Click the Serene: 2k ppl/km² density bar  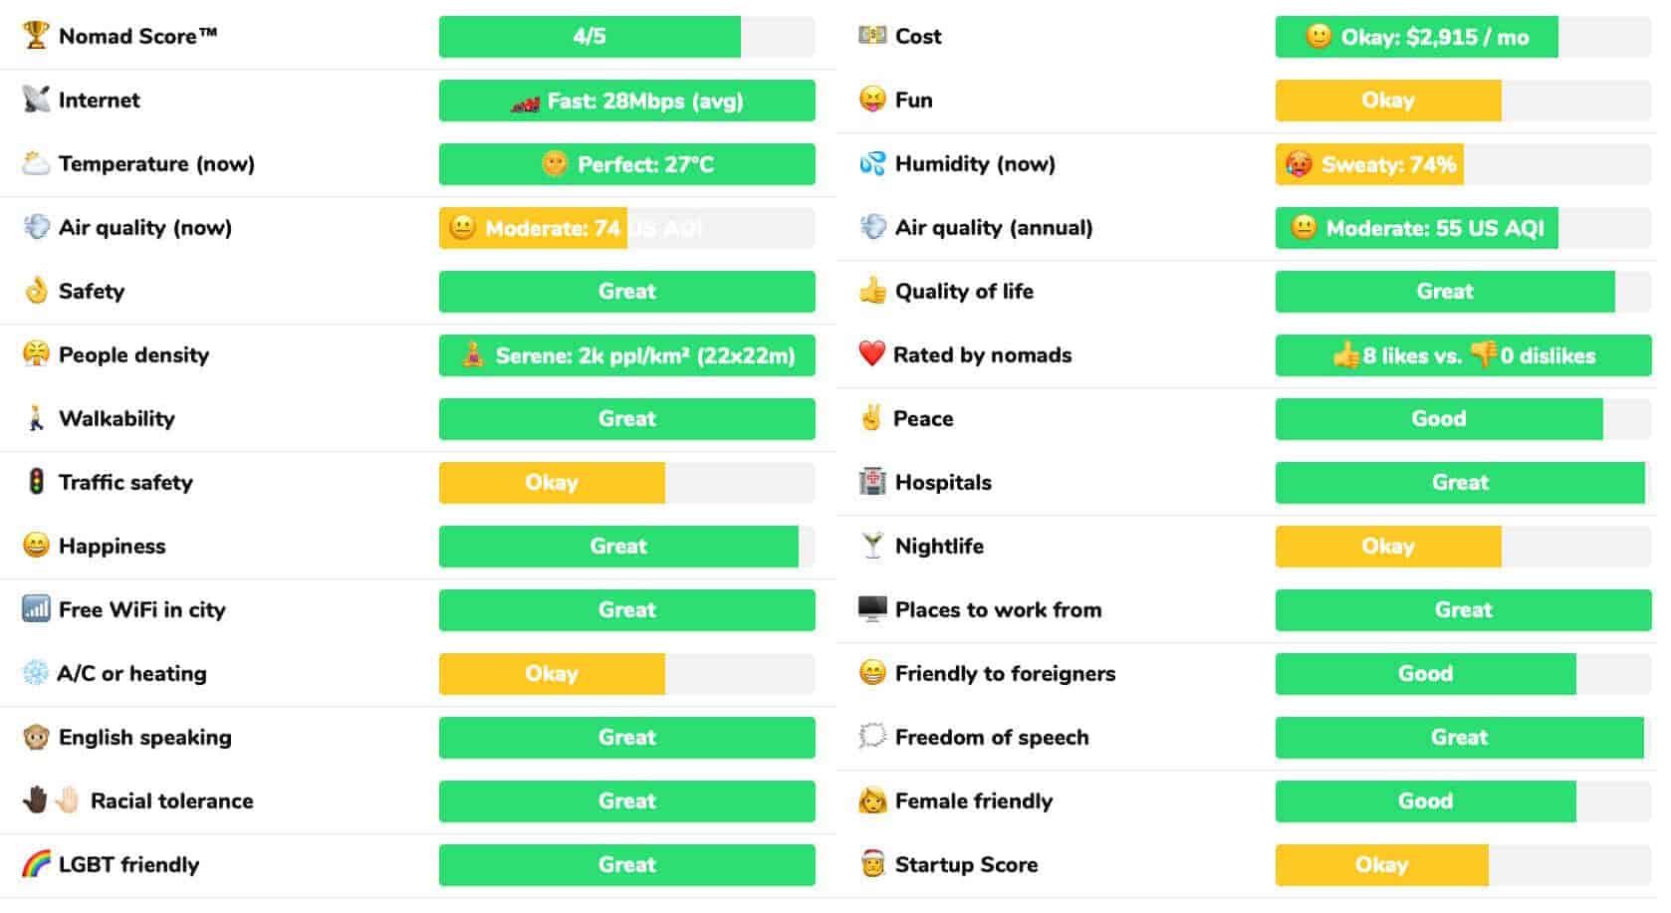click(x=626, y=355)
